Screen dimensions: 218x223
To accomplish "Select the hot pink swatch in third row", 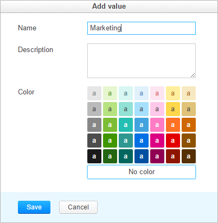I will (x=157, y=125).
